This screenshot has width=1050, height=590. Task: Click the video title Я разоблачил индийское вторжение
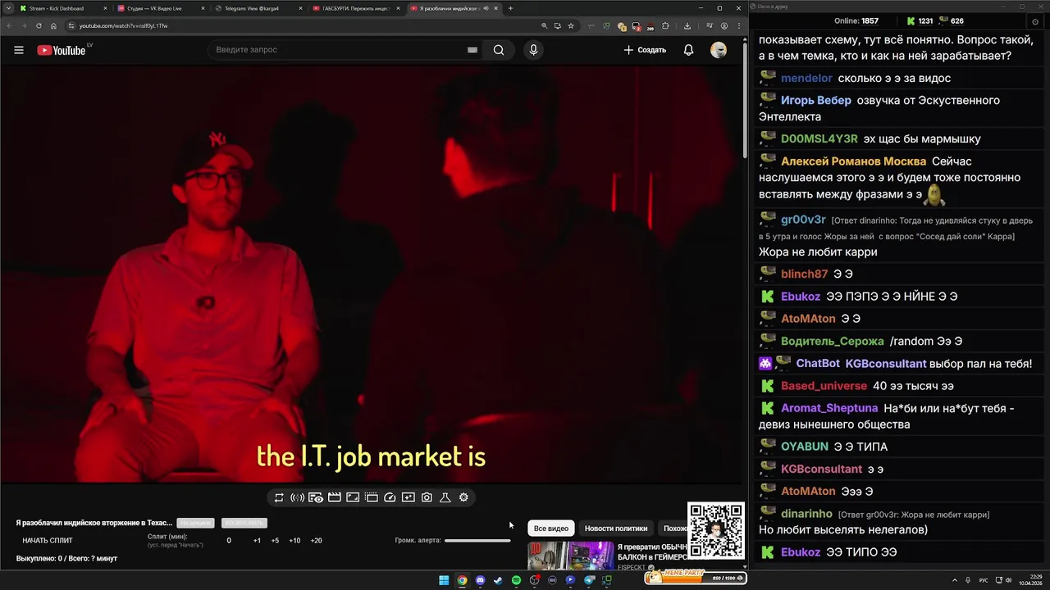[94, 523]
